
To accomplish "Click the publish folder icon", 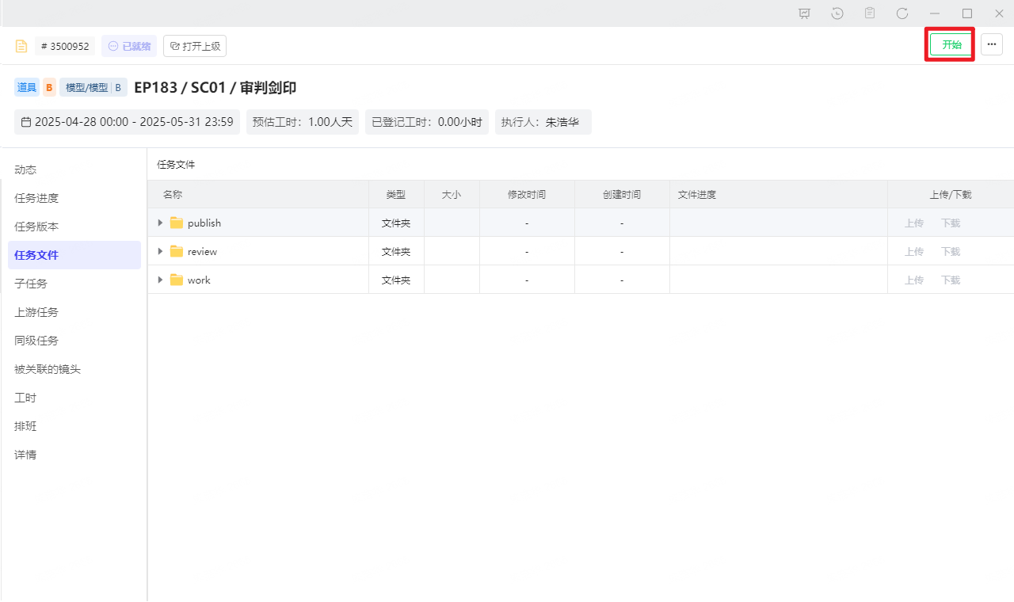I will pyautogui.click(x=177, y=223).
